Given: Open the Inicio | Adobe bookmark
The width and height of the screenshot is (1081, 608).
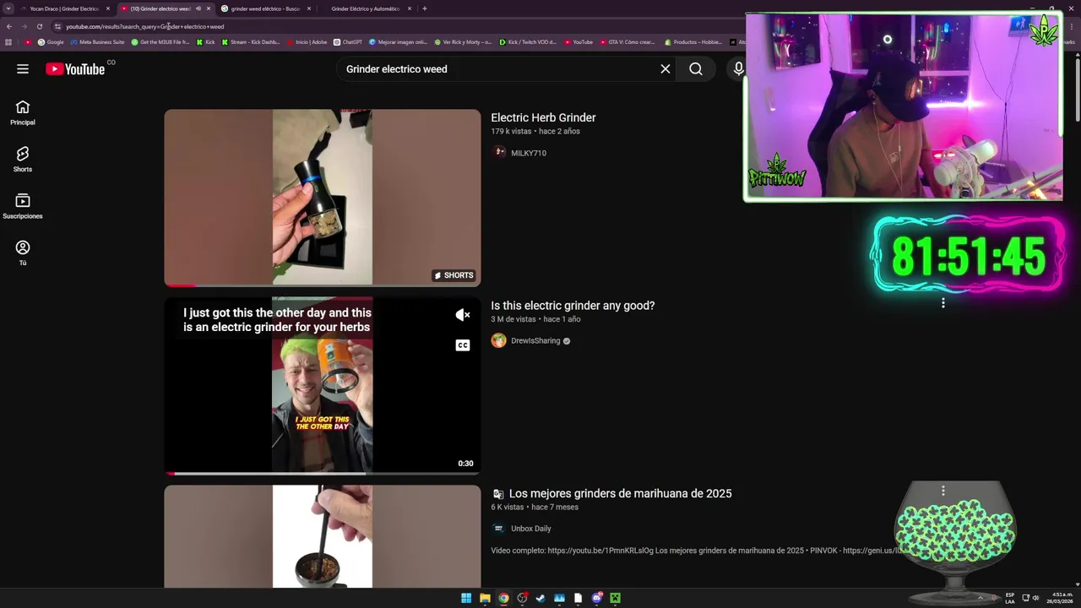Looking at the screenshot, I should coord(307,42).
